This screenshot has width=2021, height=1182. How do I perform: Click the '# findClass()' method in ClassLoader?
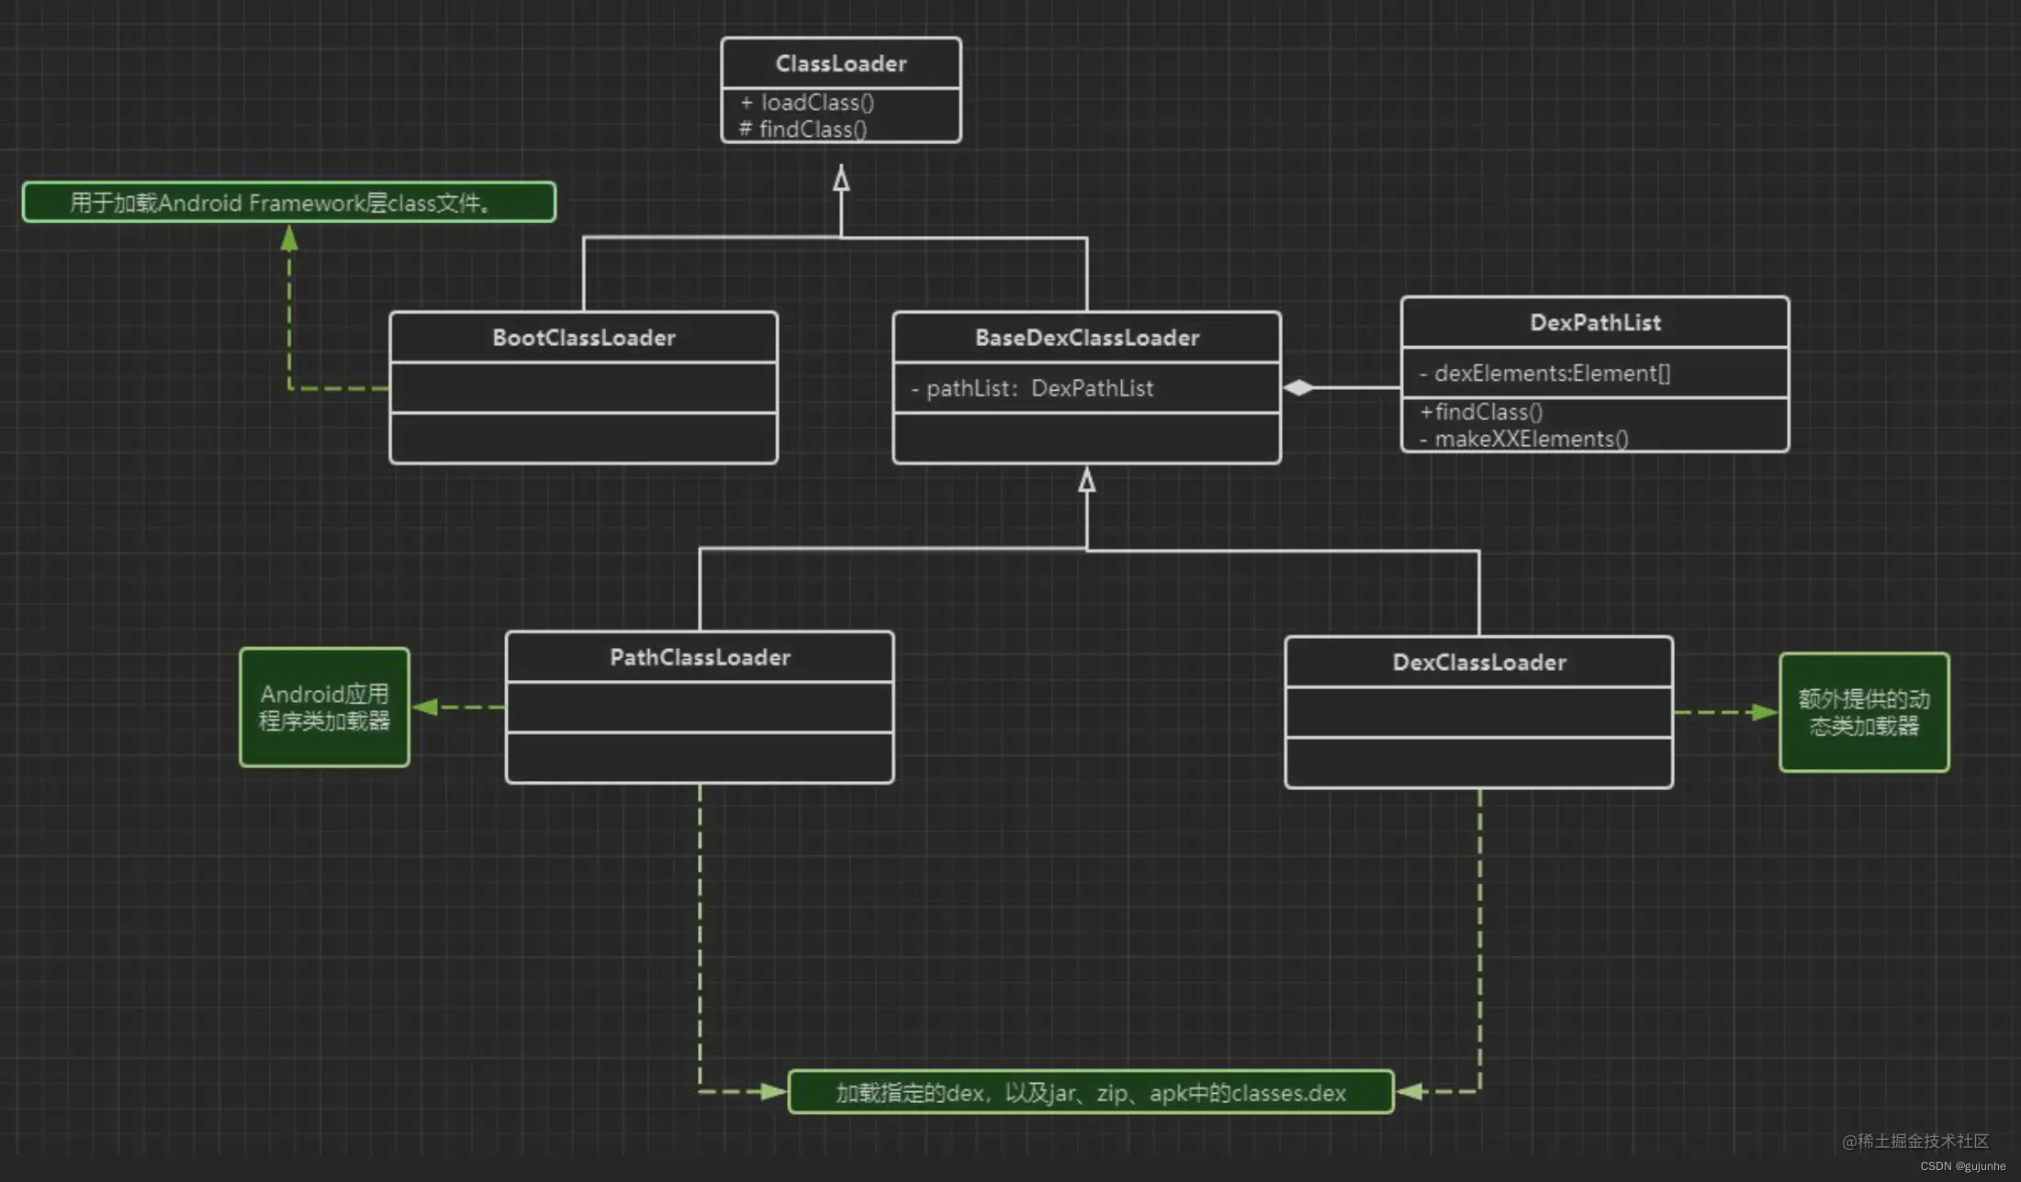[x=803, y=129]
